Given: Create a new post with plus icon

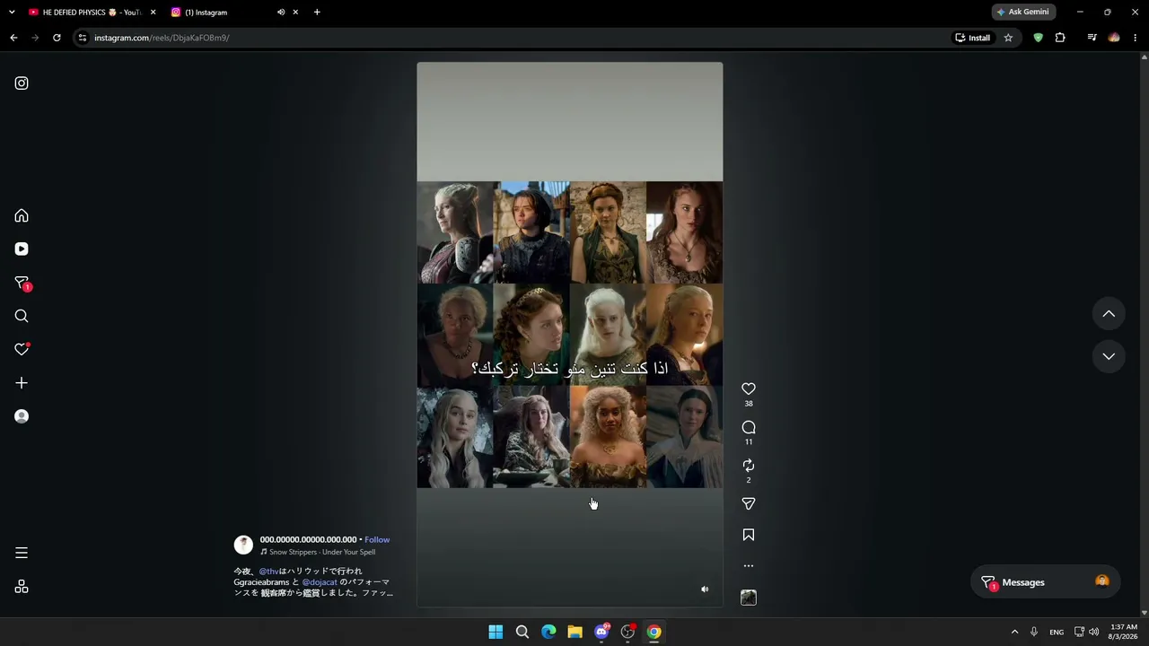Looking at the screenshot, I should coord(22,383).
